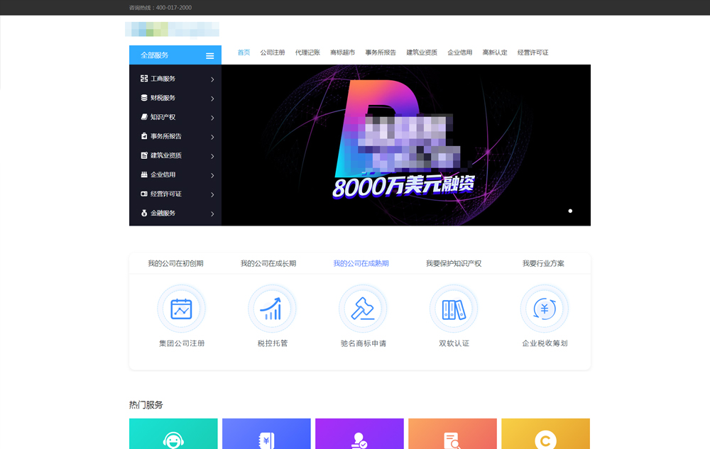This screenshot has height=449, width=710.
Task: Switch to the 我的公司在初创期 tab
Action: [175, 263]
